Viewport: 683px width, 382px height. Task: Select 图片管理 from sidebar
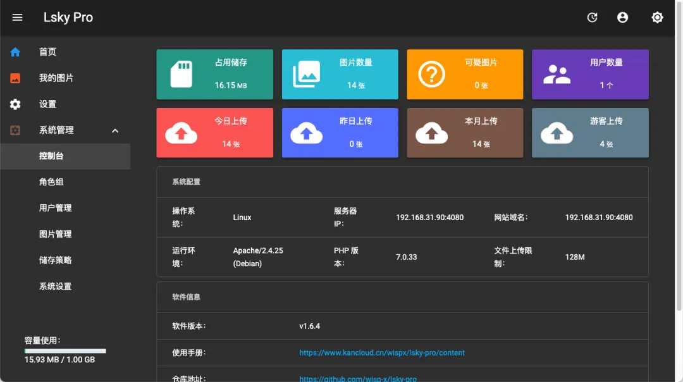pos(55,234)
